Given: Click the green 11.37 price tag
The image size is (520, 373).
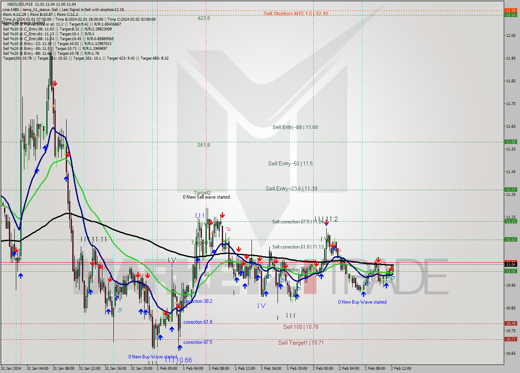Looking at the screenshot, I should (x=511, y=189).
